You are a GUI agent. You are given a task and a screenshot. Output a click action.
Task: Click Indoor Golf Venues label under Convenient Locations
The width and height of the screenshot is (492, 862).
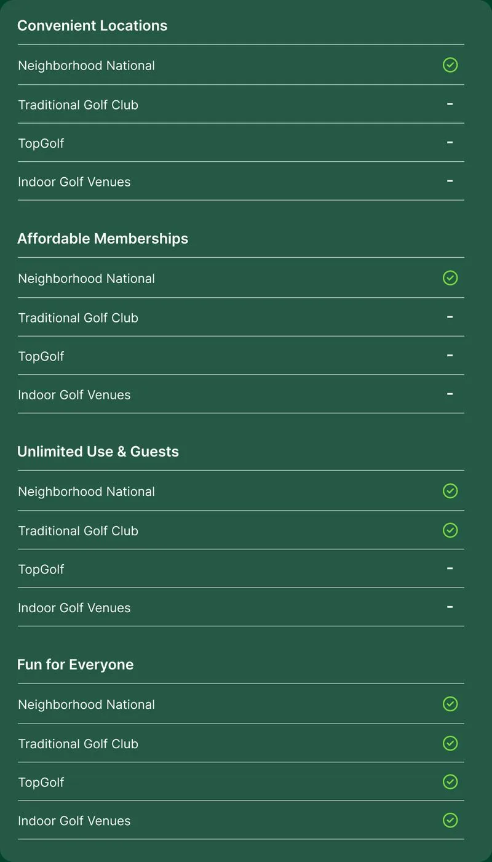(x=74, y=182)
